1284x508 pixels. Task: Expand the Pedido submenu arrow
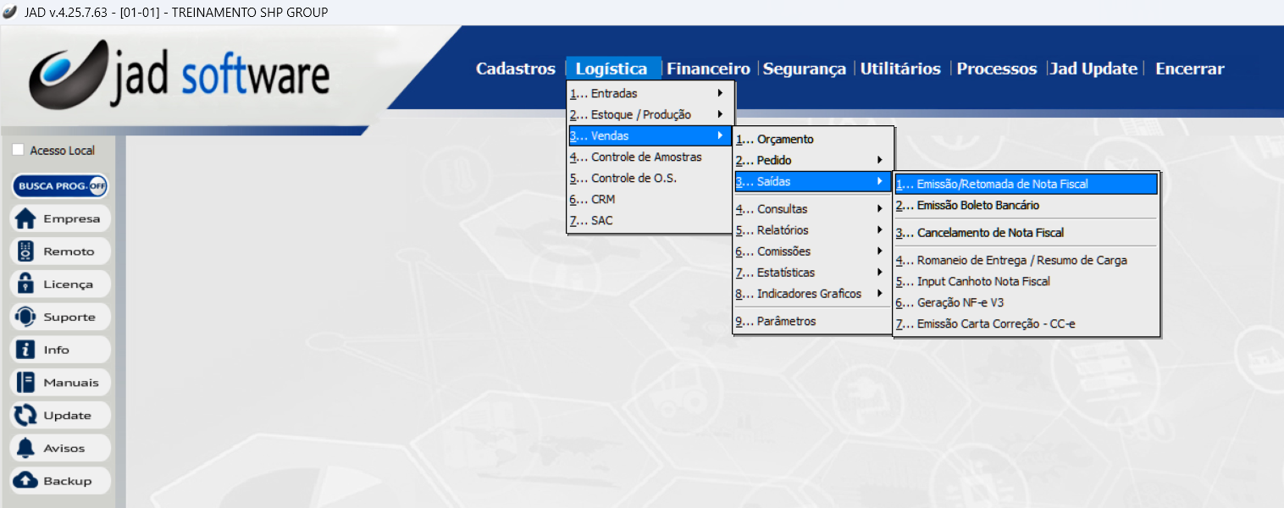pyautogui.click(x=879, y=160)
